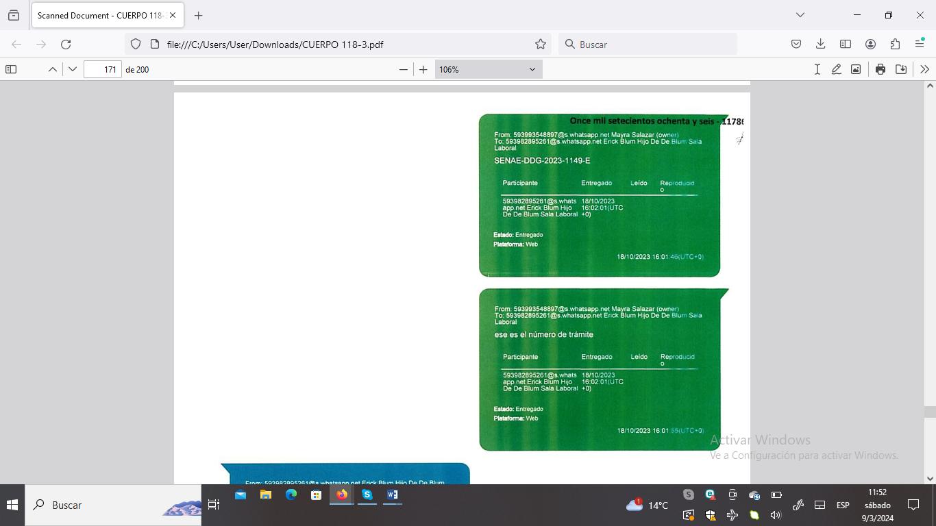Close the Scanned Document tab
This screenshot has height=526, width=936.
point(173,15)
